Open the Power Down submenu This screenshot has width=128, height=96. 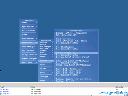[29, 62]
